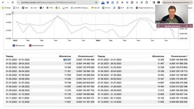
Task: Open Chrome profile avatar
Action: coord(159,2)
